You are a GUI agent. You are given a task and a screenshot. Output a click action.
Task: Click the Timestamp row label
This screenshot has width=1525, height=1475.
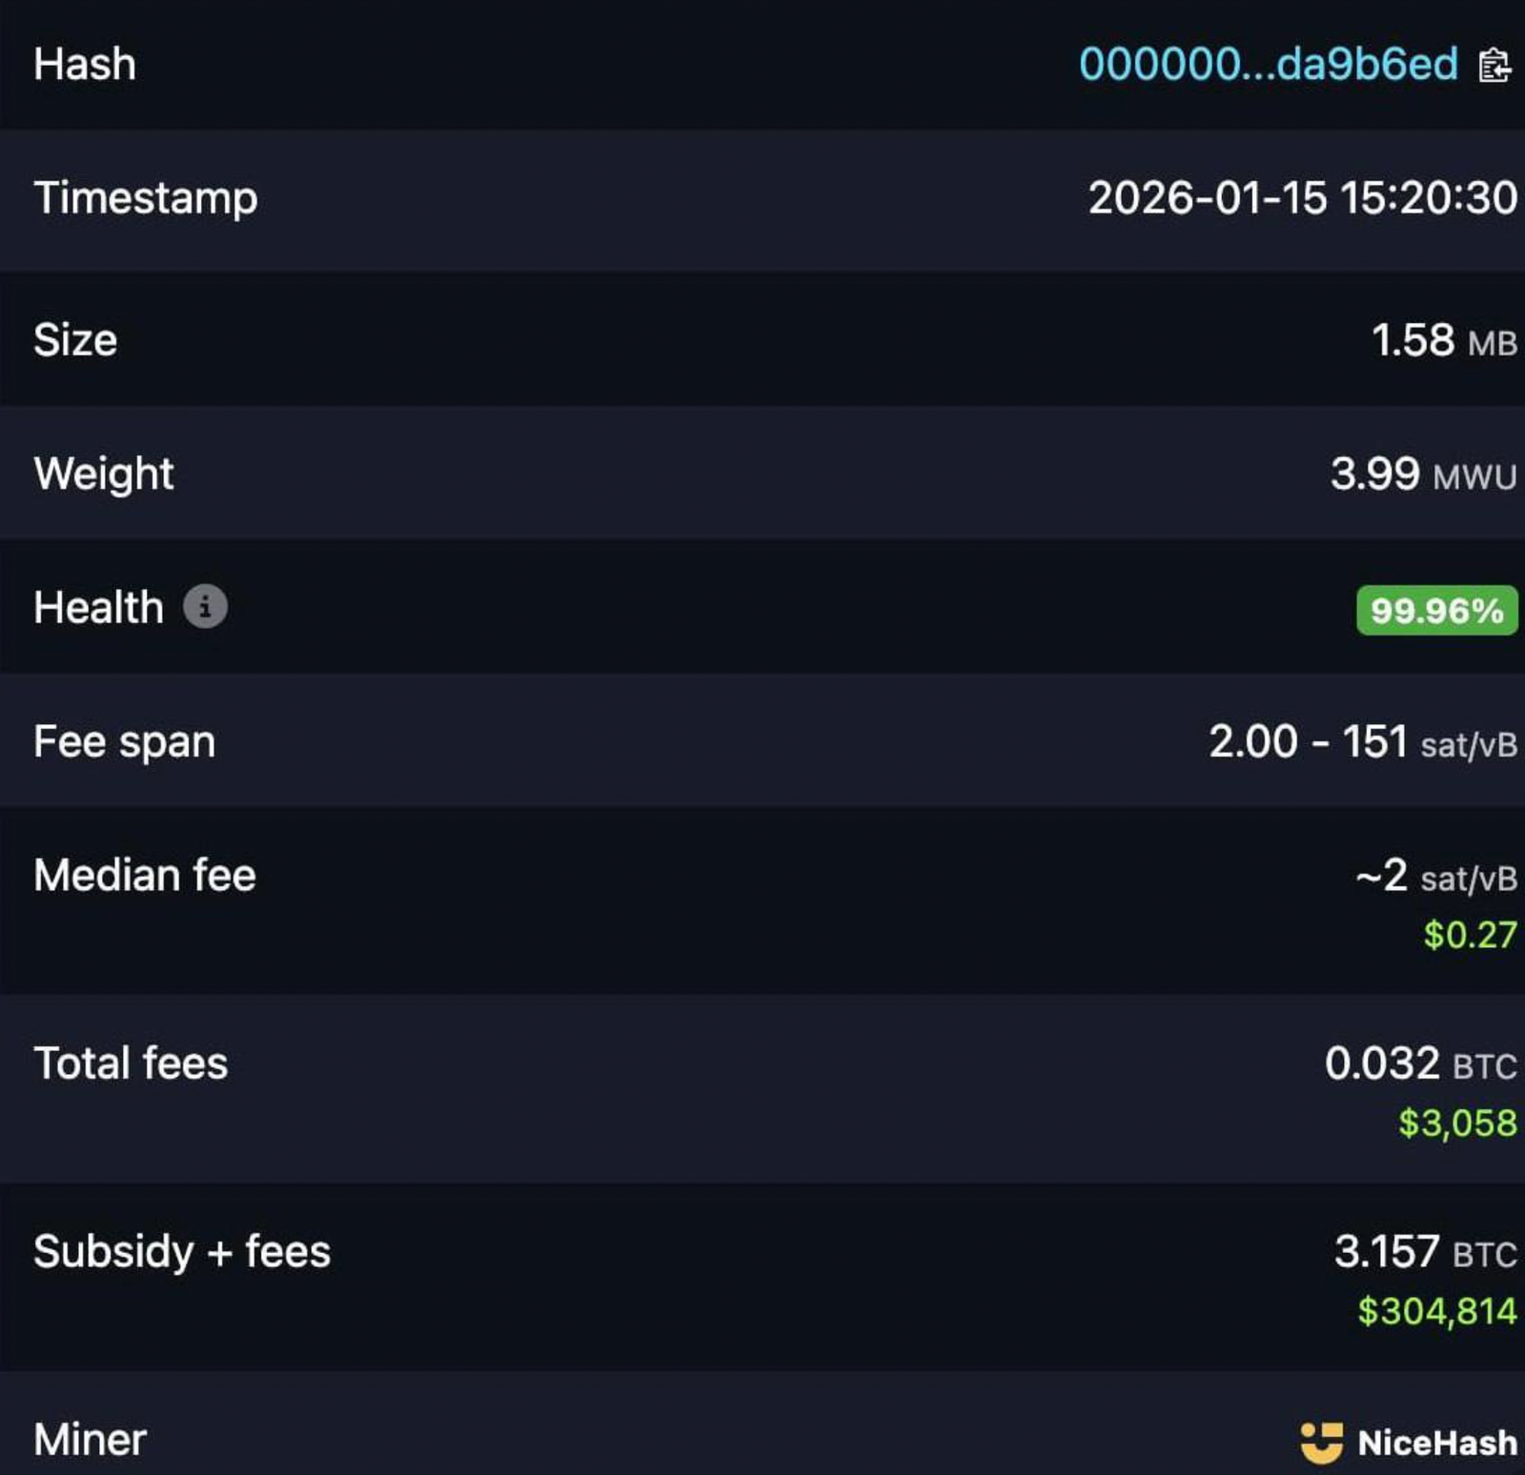(146, 198)
